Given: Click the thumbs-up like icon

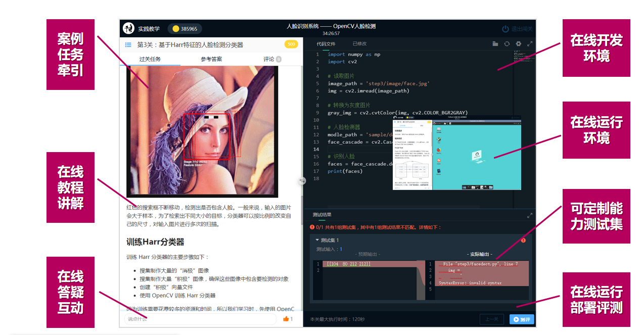Looking at the screenshot, I should (286, 319).
